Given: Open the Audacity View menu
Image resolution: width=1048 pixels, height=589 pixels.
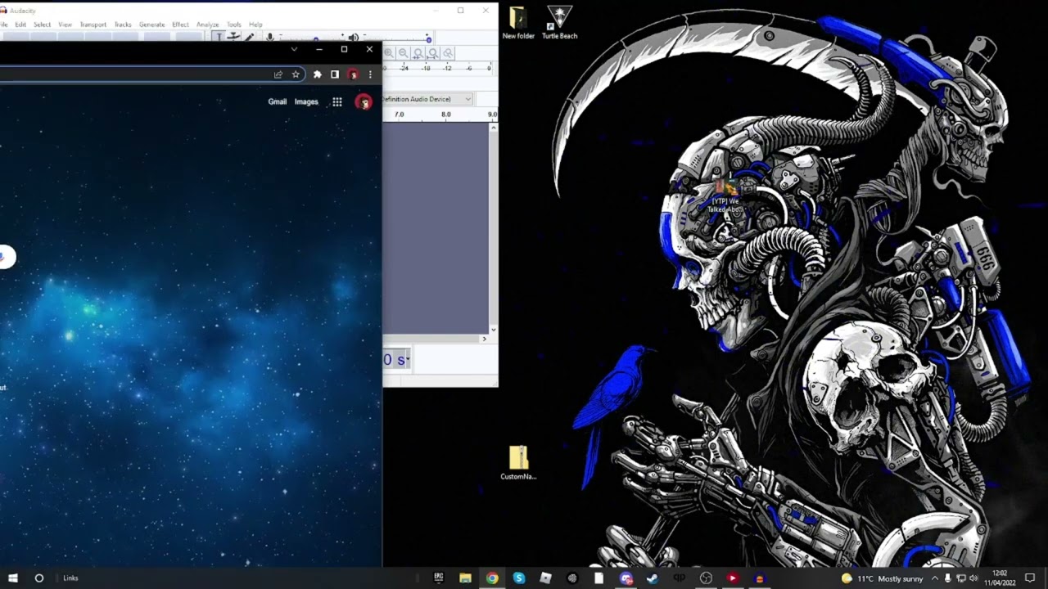Looking at the screenshot, I should pyautogui.click(x=65, y=25).
